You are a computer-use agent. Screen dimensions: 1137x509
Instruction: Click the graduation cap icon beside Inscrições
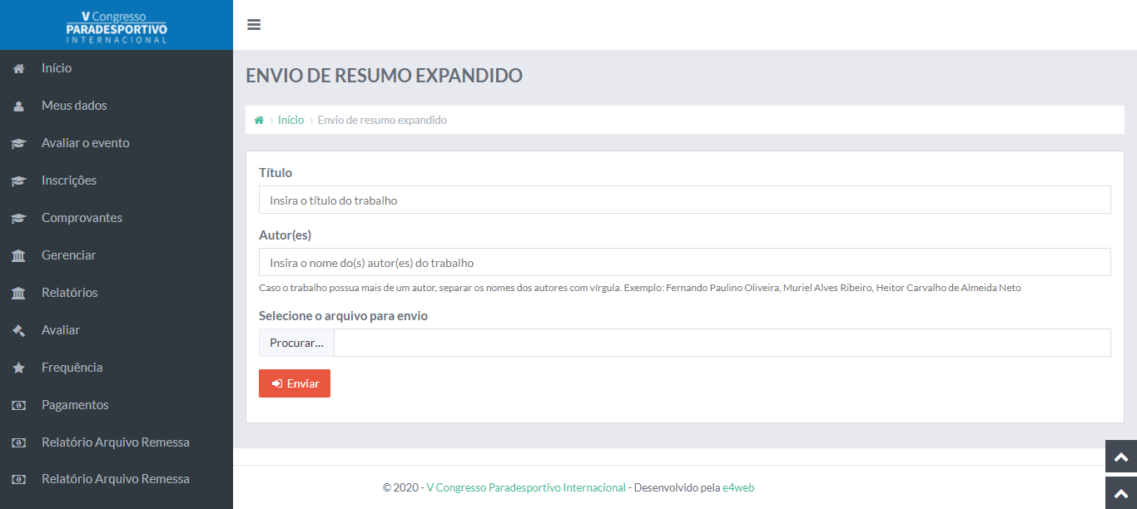tap(18, 181)
